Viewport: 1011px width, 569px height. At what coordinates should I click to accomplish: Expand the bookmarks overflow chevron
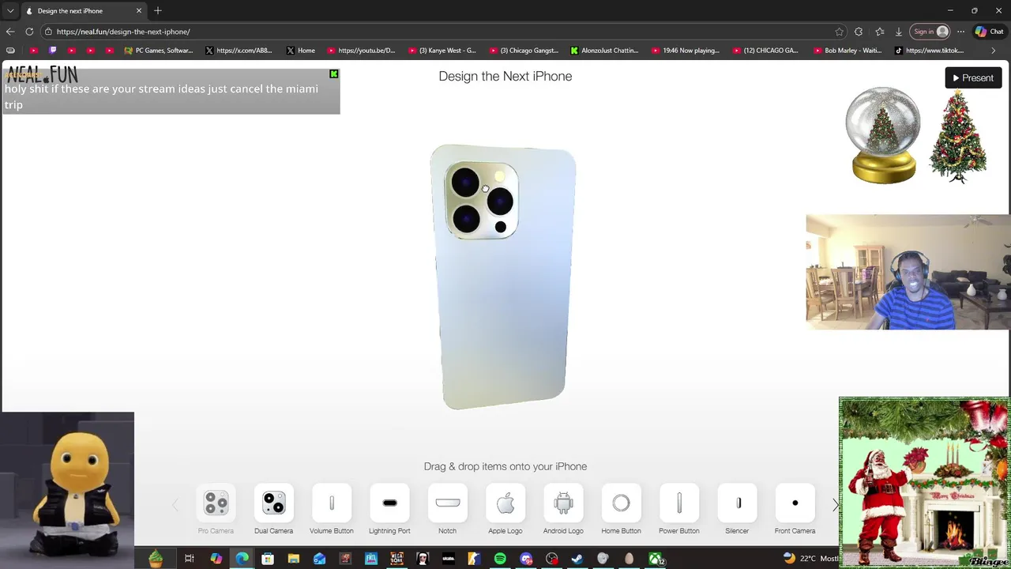(x=994, y=51)
